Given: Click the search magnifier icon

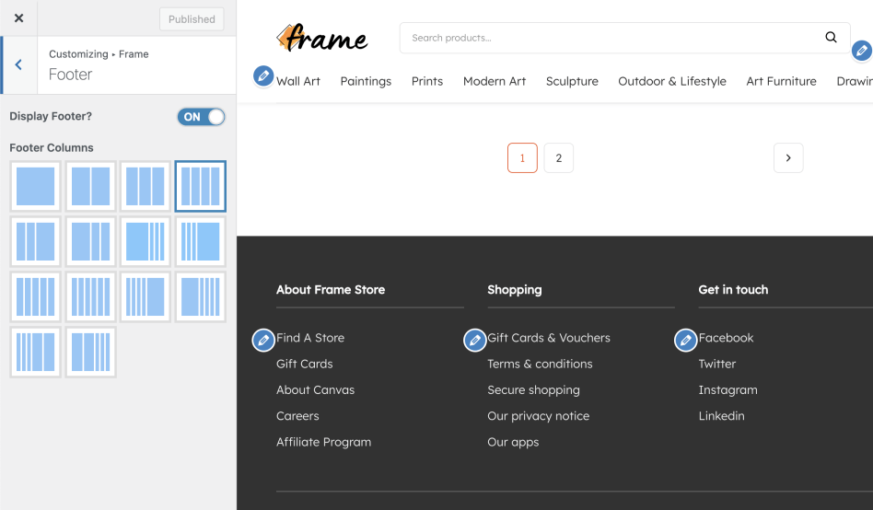Looking at the screenshot, I should click(831, 38).
